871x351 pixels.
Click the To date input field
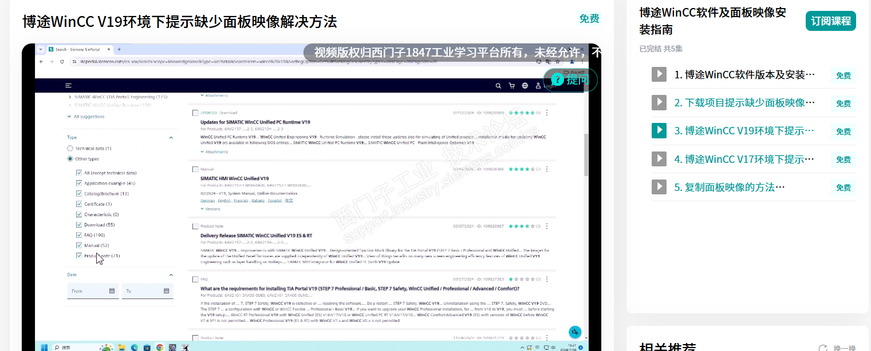(x=147, y=291)
